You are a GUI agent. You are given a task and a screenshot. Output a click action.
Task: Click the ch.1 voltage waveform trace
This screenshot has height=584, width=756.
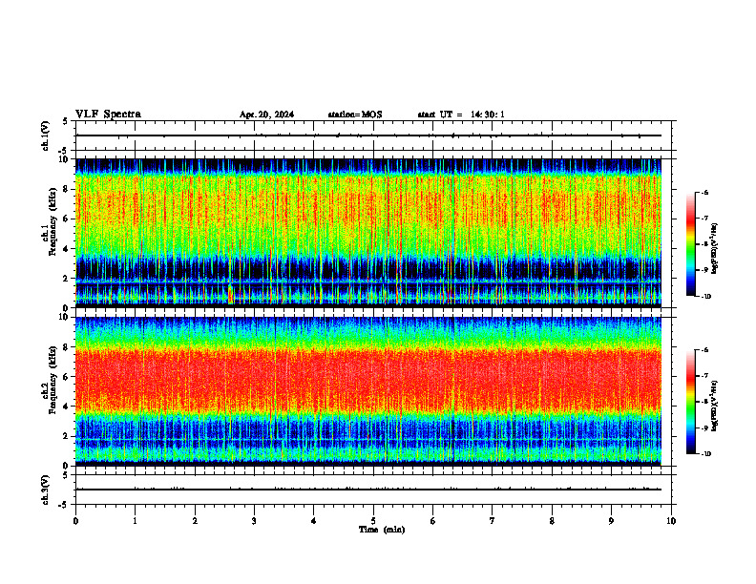point(368,136)
